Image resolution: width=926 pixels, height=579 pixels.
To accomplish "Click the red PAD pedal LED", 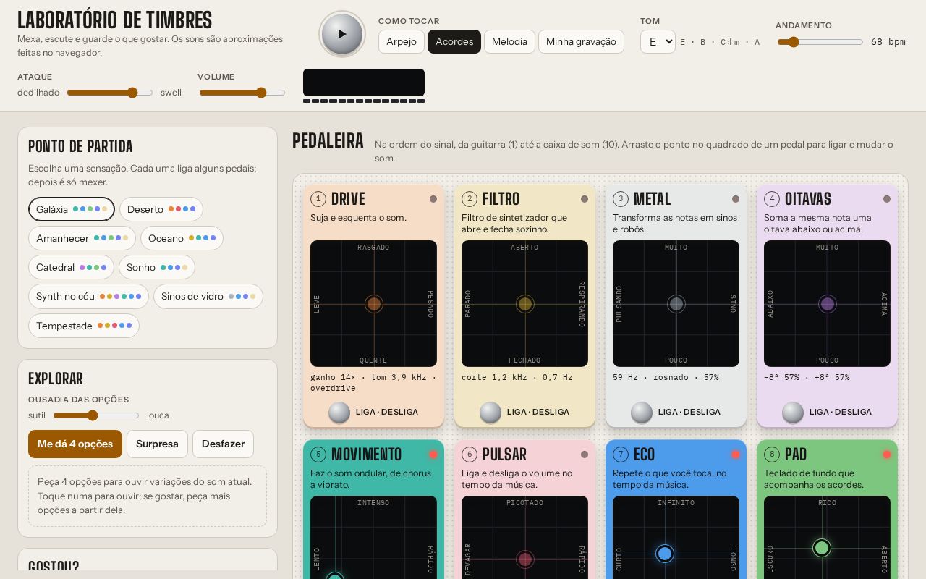I will 887,455.
